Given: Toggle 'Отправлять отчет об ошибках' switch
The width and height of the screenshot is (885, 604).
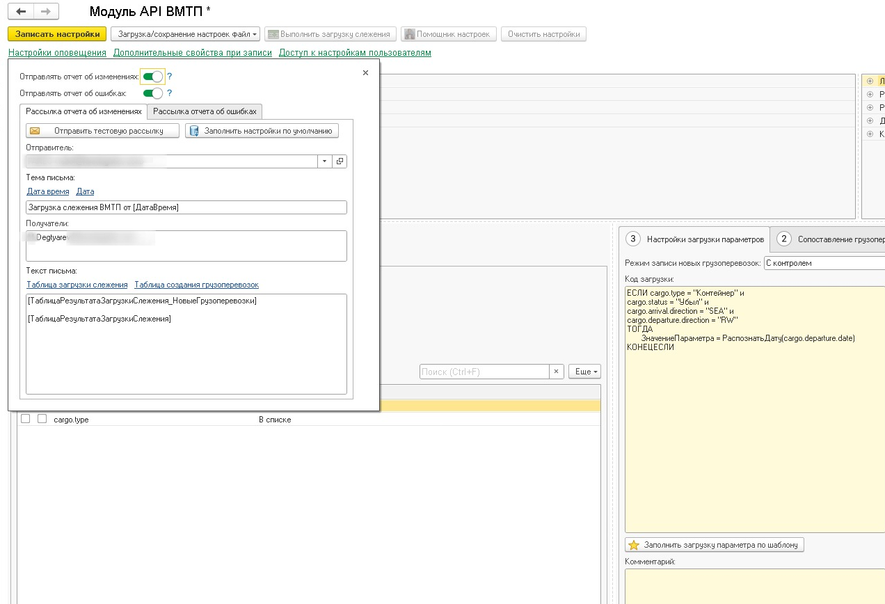Looking at the screenshot, I should click(x=152, y=93).
